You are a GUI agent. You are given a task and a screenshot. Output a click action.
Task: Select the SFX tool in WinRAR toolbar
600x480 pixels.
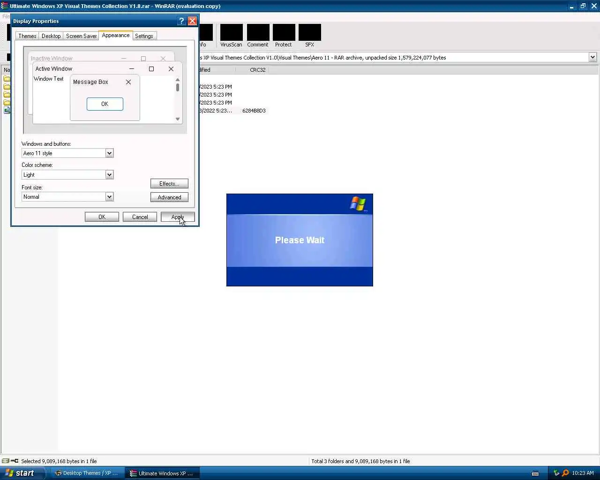click(x=309, y=36)
